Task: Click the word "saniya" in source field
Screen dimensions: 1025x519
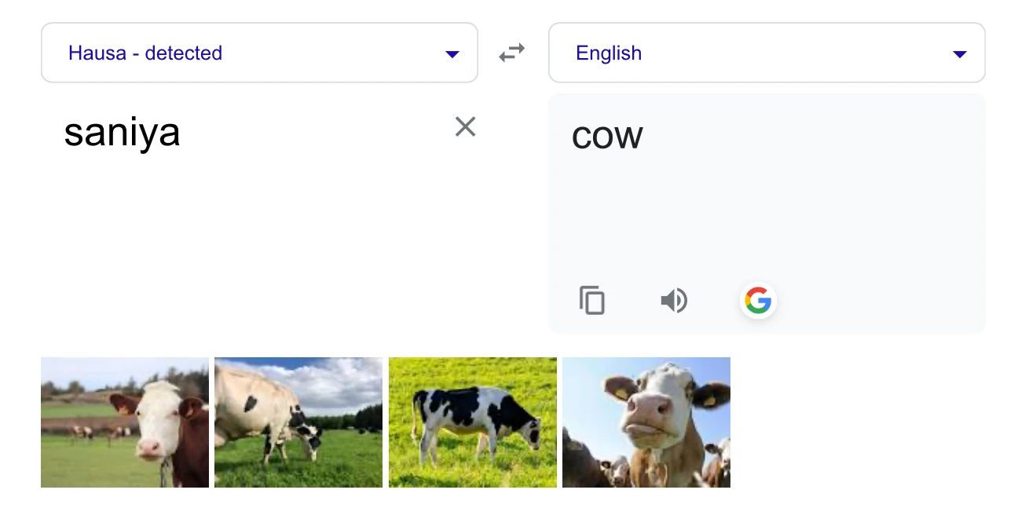Action: pos(123,133)
